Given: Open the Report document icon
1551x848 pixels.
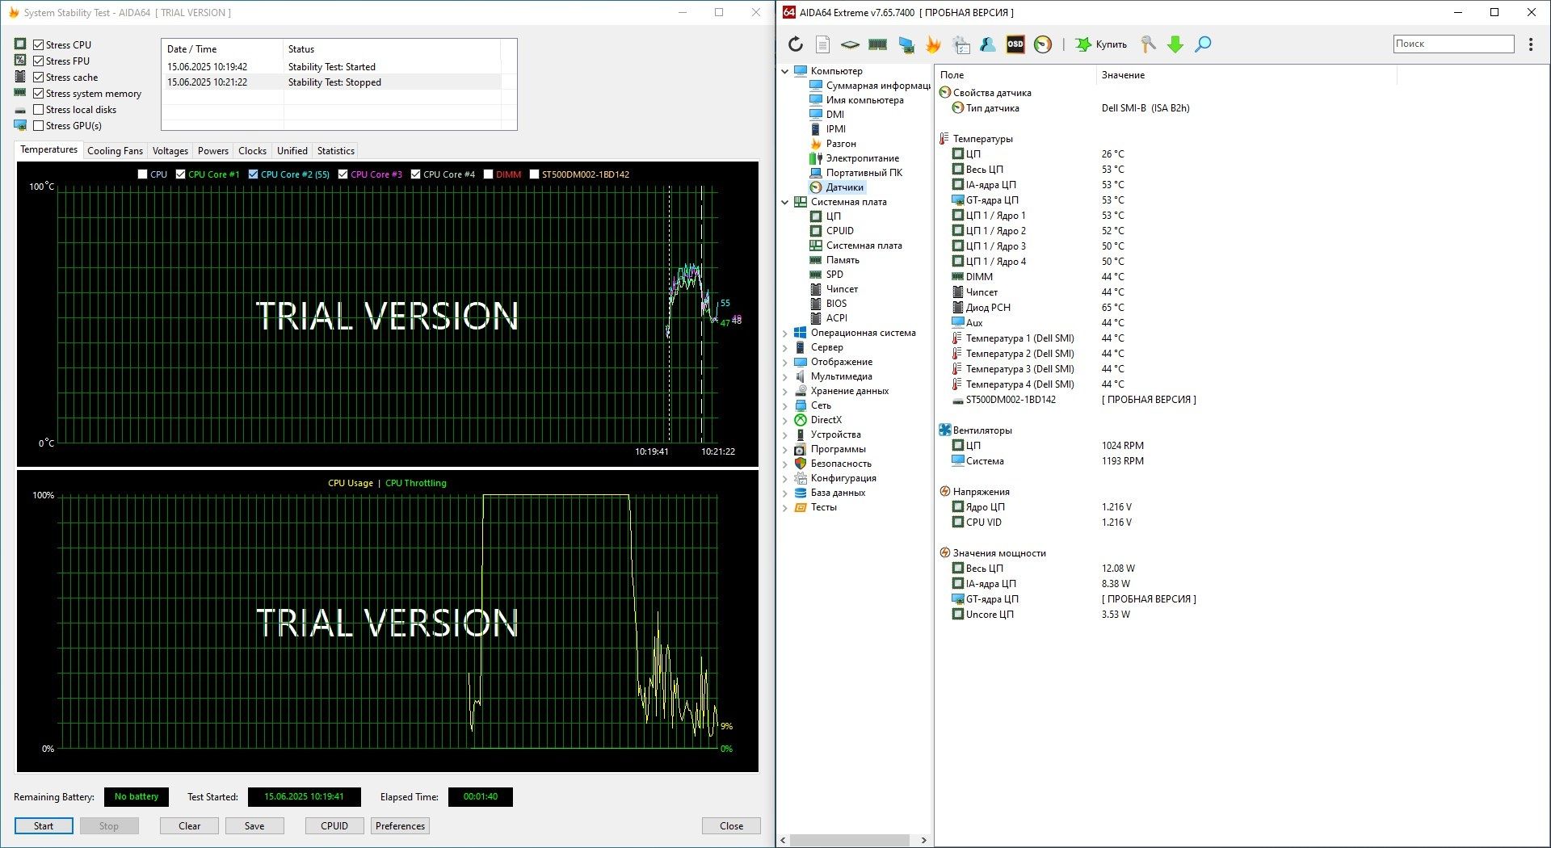Looking at the screenshot, I should coord(822,44).
